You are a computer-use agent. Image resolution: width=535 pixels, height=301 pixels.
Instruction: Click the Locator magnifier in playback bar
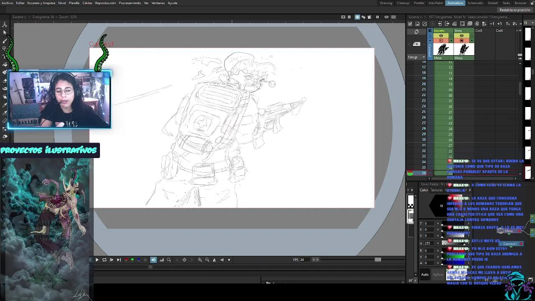pyautogui.click(x=169, y=260)
